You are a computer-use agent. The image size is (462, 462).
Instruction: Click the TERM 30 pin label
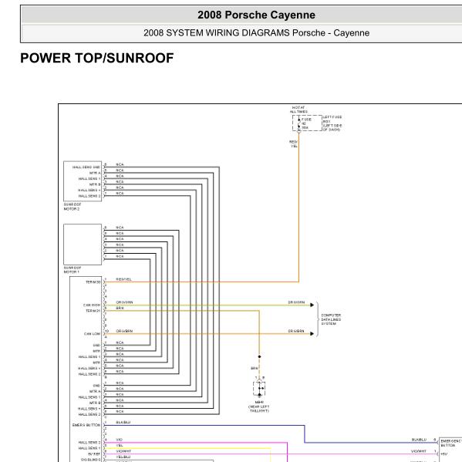(93, 282)
